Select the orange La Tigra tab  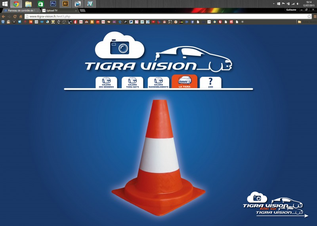pyautogui.click(x=184, y=82)
